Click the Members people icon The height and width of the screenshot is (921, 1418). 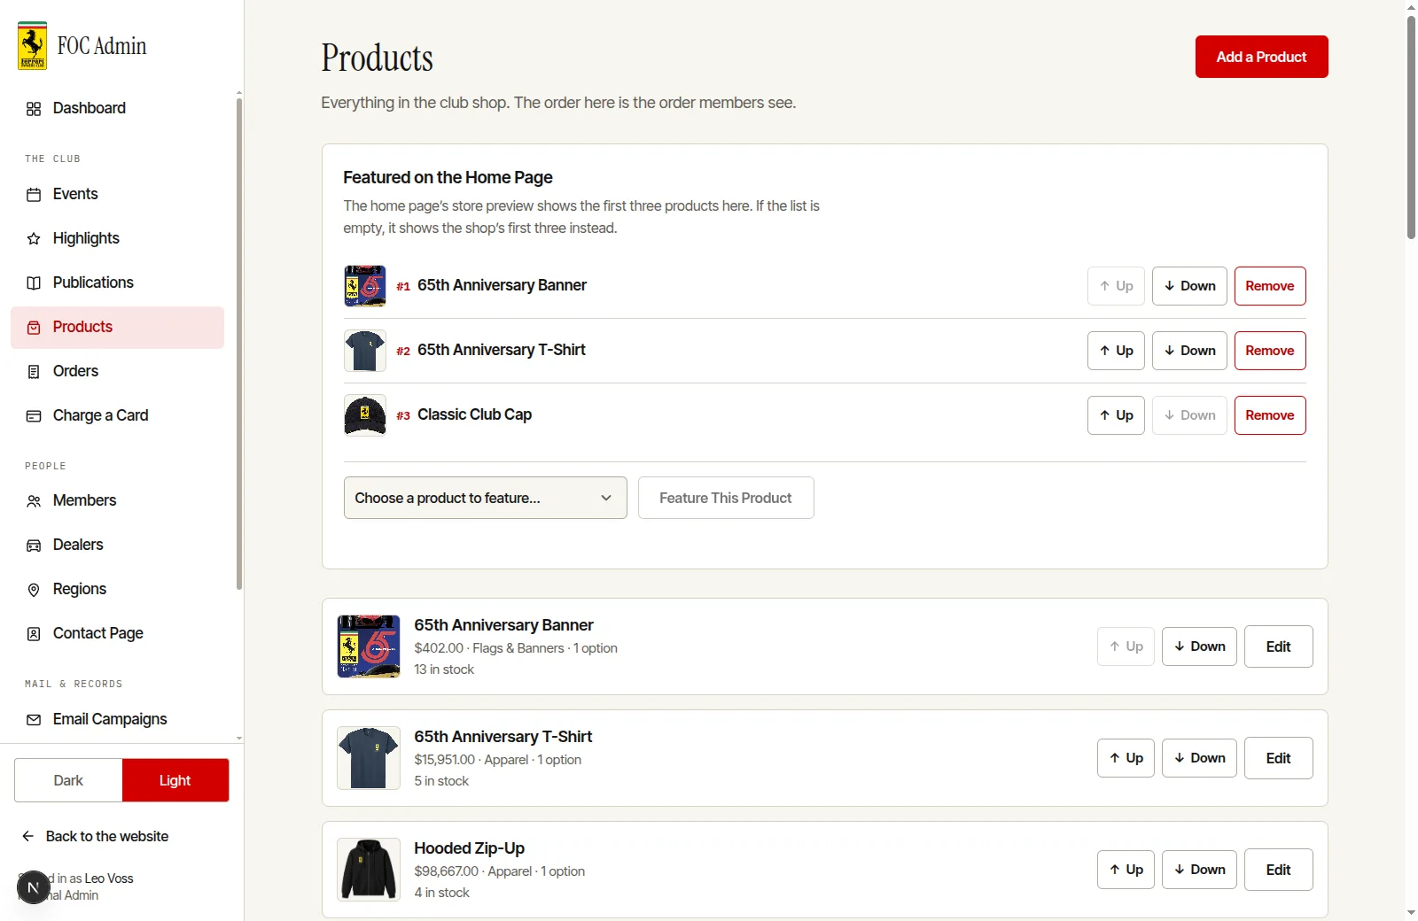(34, 501)
